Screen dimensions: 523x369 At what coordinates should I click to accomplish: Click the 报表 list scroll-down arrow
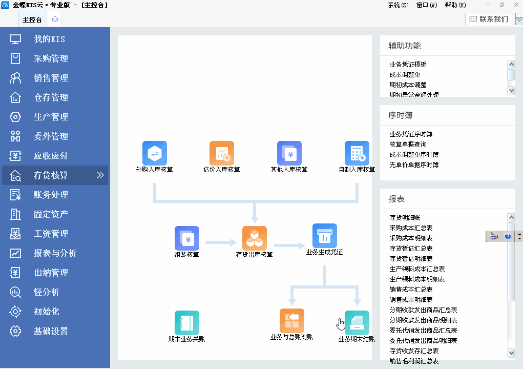click(x=511, y=353)
